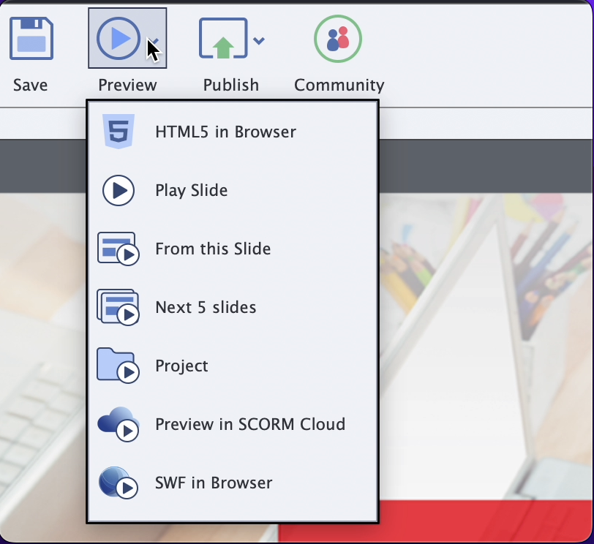The width and height of the screenshot is (594, 544).
Task: Click the HTML5 logo icon in the menu
Action: pyautogui.click(x=119, y=132)
